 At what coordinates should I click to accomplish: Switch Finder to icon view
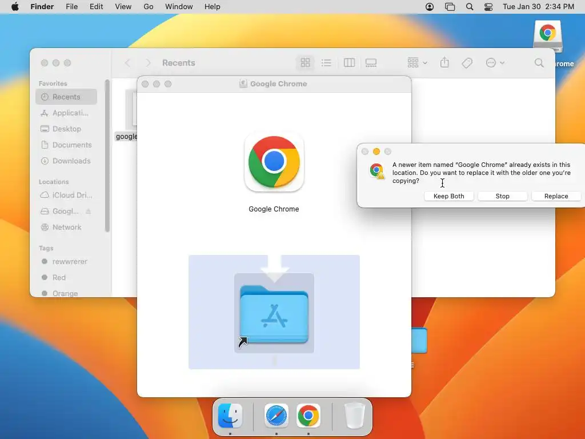305,63
